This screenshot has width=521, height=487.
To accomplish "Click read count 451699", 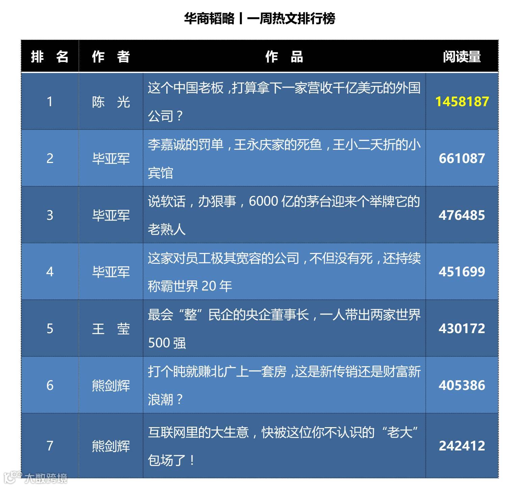I will [462, 272].
